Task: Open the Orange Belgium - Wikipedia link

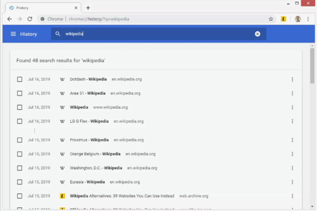Action: coord(95,154)
